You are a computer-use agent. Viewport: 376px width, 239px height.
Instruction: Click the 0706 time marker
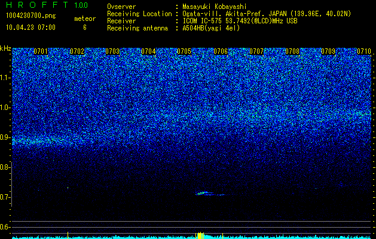coord(221,51)
